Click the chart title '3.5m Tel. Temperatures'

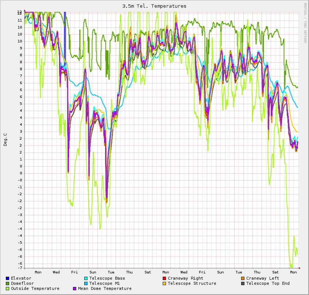click(x=154, y=6)
